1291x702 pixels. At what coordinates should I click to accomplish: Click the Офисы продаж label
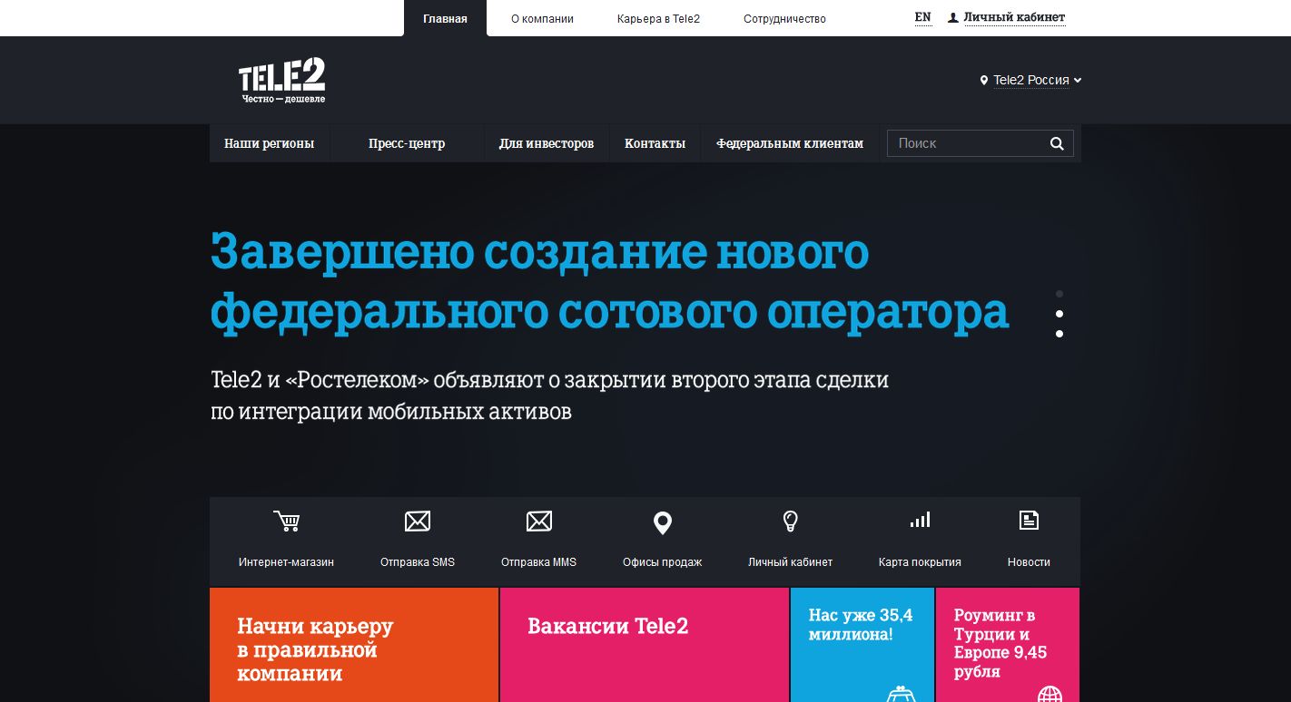click(x=663, y=562)
